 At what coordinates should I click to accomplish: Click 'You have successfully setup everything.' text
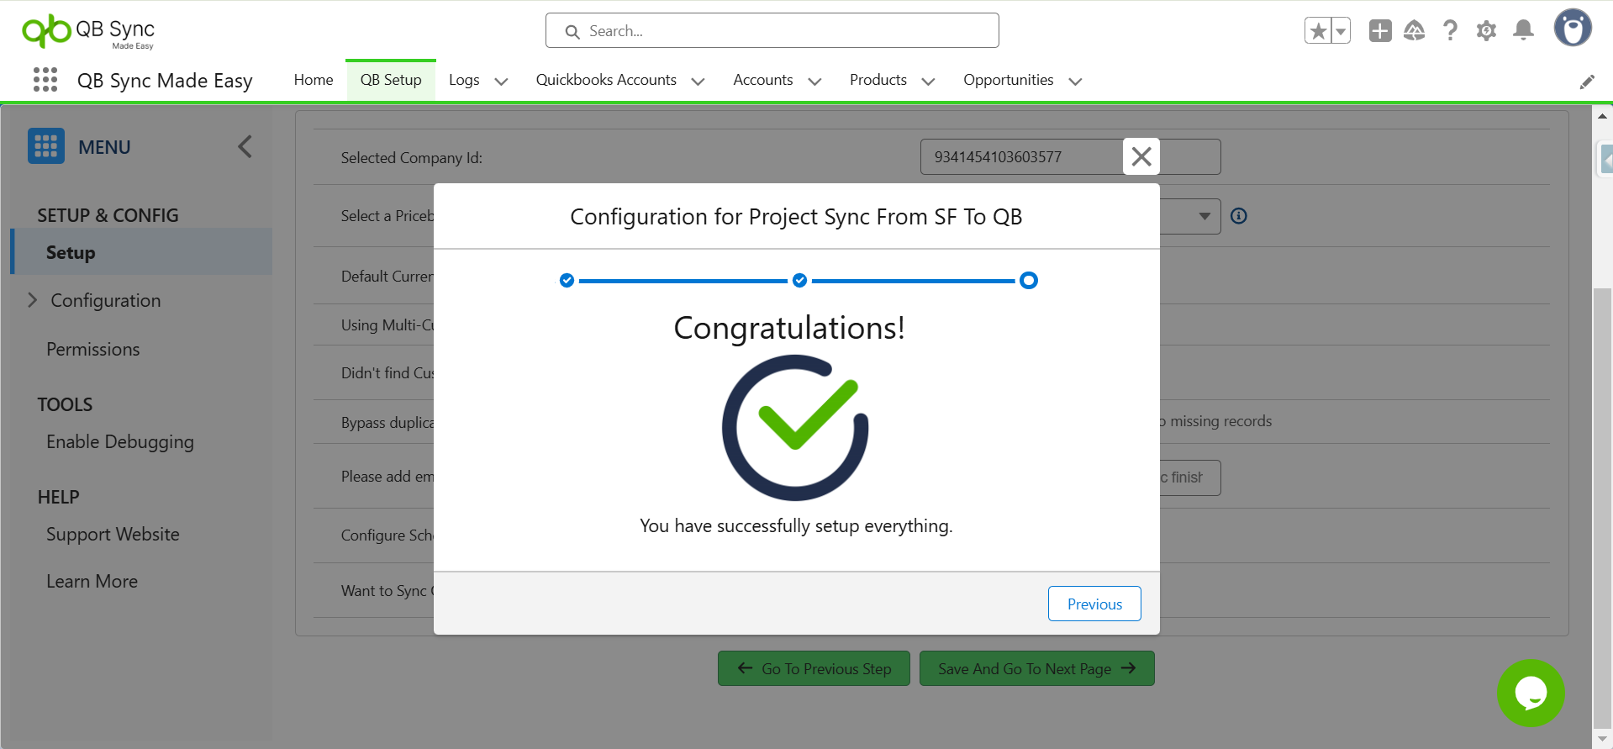[796, 526]
